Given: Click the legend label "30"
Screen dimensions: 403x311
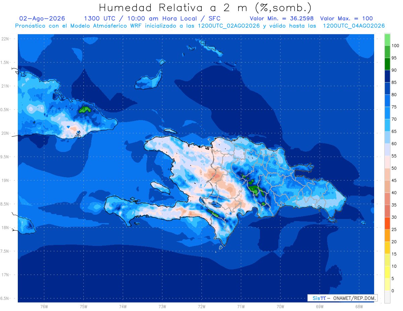Looking at the screenshot, I should coord(394,217).
